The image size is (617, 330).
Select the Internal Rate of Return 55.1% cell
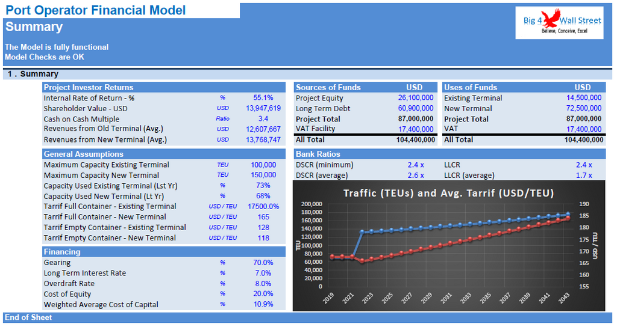[263, 98]
